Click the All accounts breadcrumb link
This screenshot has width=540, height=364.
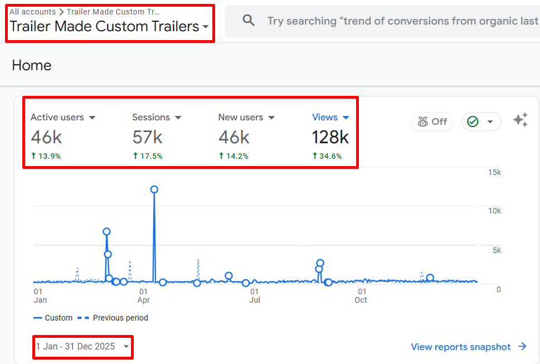(32, 12)
